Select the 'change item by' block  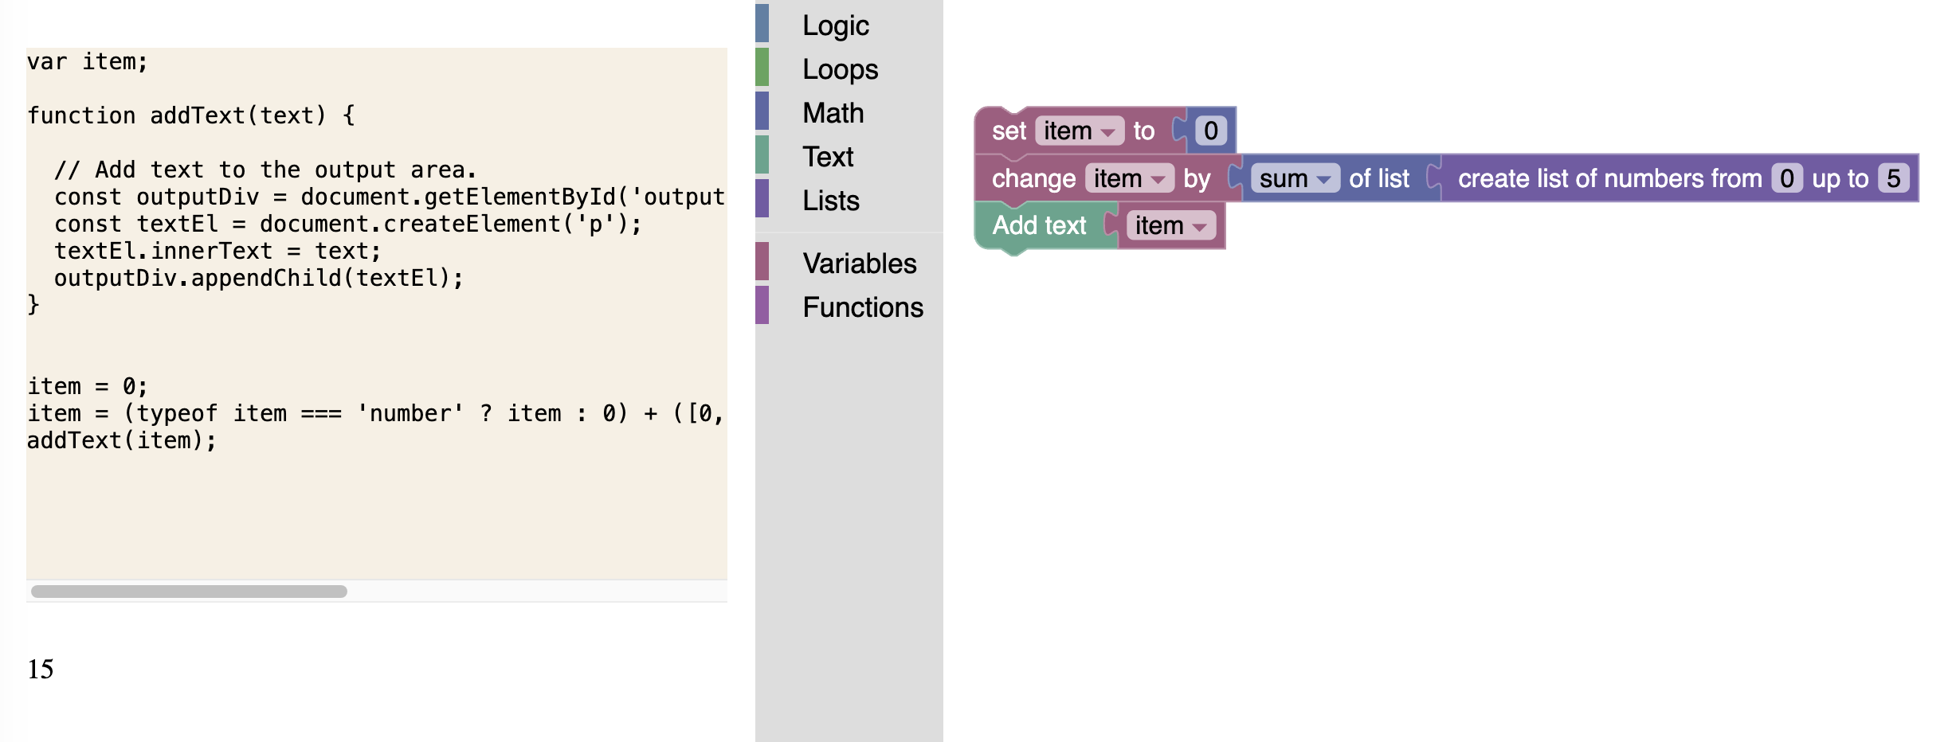click(1033, 178)
